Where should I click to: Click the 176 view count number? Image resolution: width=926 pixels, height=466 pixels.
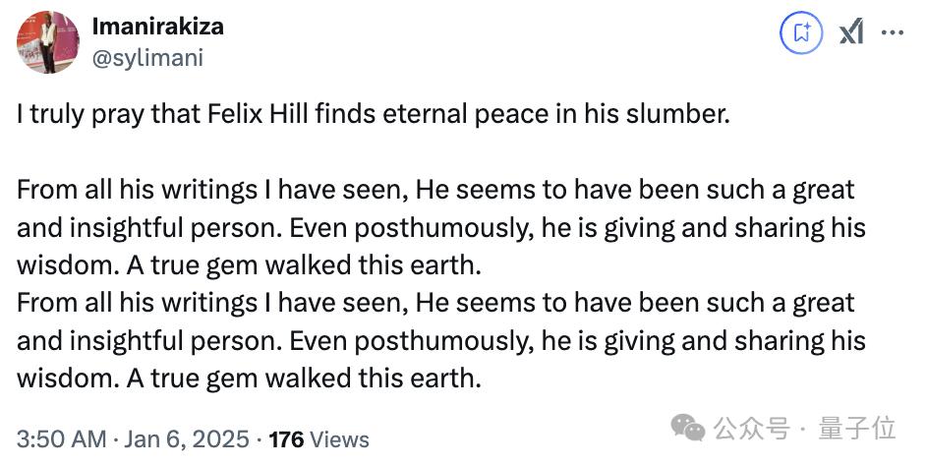point(287,438)
